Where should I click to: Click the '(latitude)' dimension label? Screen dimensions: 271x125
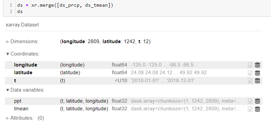(70, 73)
